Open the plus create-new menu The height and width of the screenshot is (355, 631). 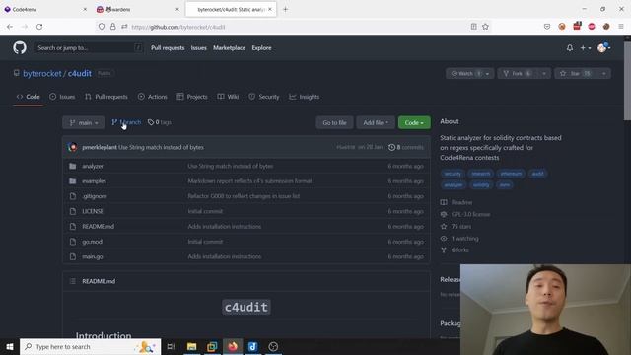[x=585, y=48]
